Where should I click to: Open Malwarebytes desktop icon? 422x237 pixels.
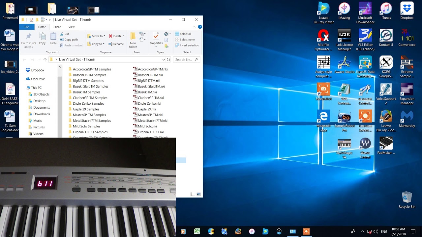[x=407, y=119]
